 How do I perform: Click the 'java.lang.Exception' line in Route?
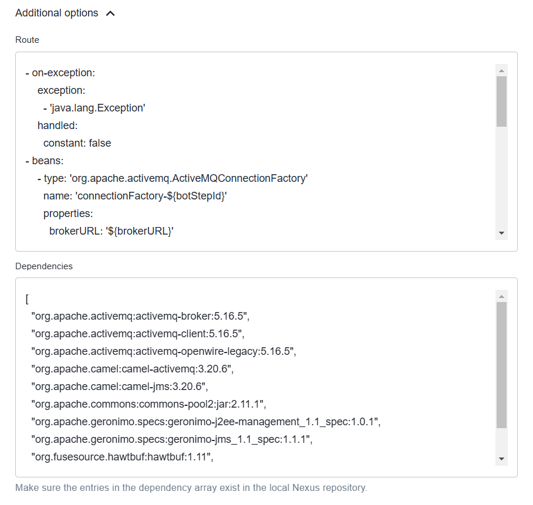pyautogui.click(x=94, y=108)
